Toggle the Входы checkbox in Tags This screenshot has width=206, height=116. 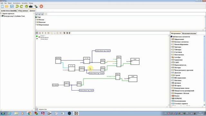click(38, 20)
